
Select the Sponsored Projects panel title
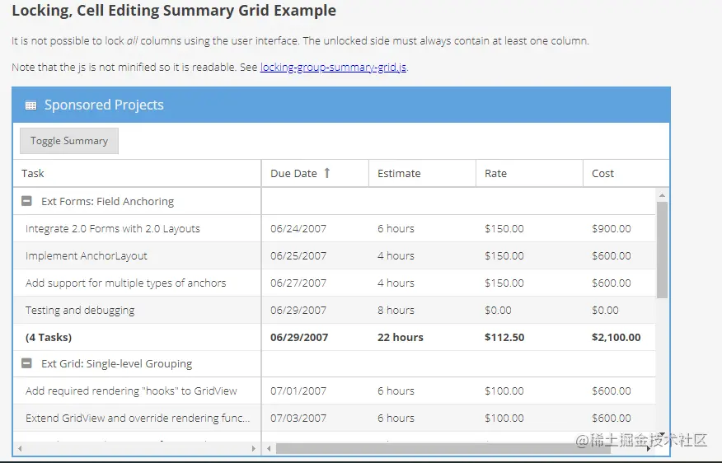point(104,105)
